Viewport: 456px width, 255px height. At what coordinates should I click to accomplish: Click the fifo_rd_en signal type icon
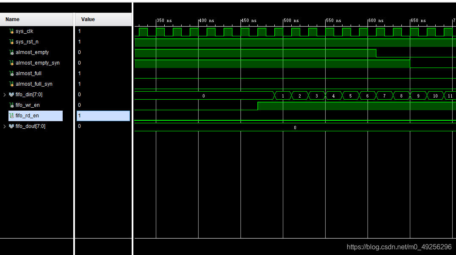click(x=11, y=116)
